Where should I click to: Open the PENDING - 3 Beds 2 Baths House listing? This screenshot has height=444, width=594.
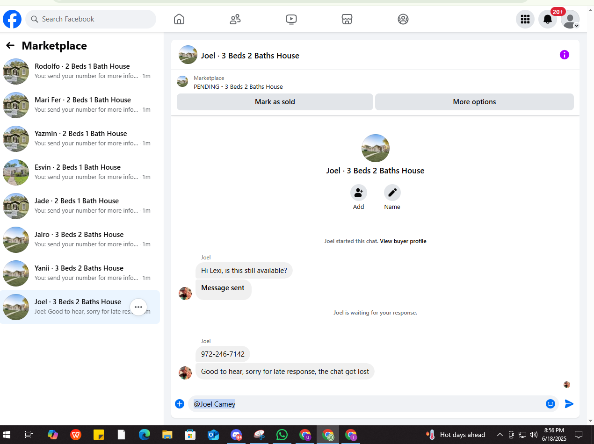click(x=238, y=86)
